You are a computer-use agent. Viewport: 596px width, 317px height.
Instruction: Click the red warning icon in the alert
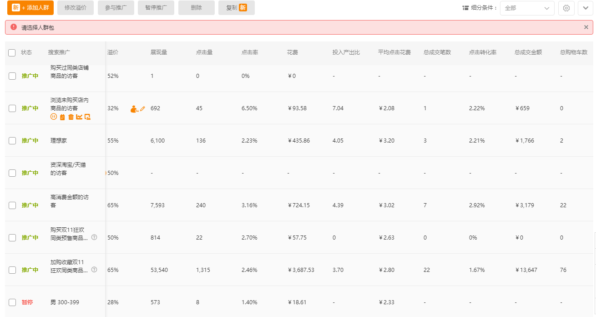tap(14, 27)
